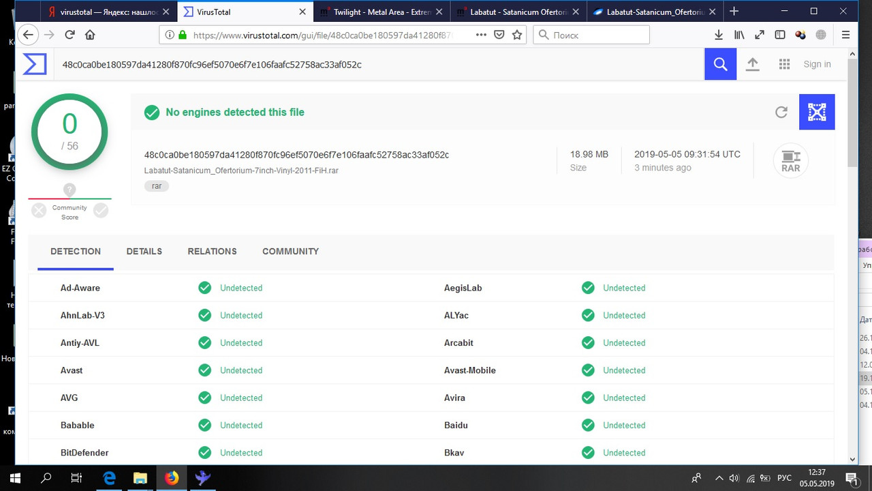Open the Firefox downloads arrow
The image size is (872, 491).
(x=719, y=35)
